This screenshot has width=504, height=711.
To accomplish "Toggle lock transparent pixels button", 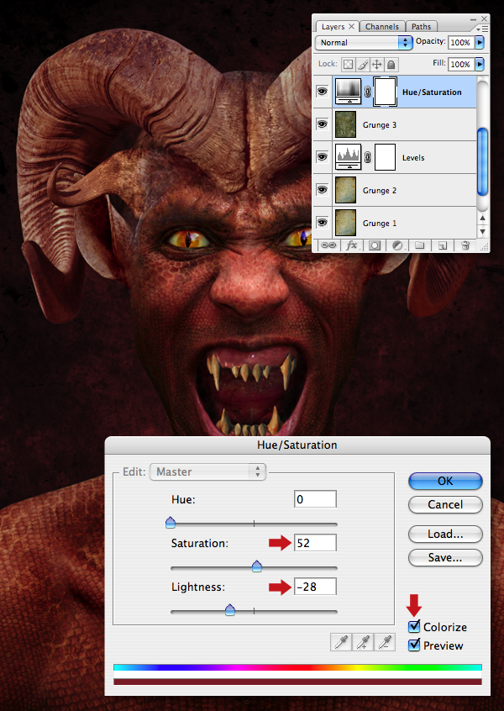I will click(x=348, y=65).
